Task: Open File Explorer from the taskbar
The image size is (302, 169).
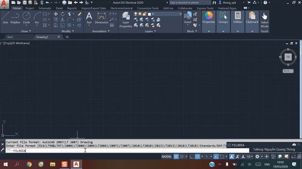Action: 52,164
